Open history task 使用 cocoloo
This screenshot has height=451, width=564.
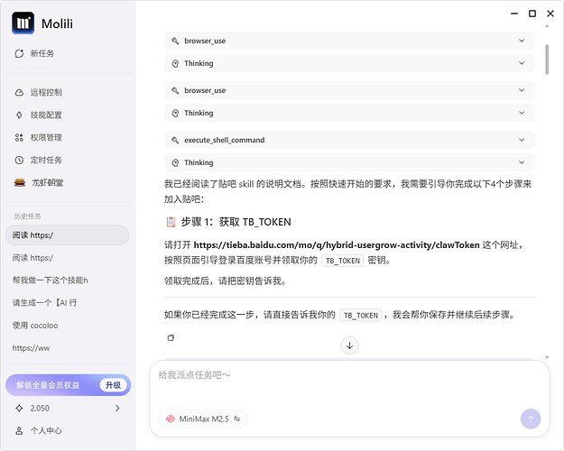[35, 326]
